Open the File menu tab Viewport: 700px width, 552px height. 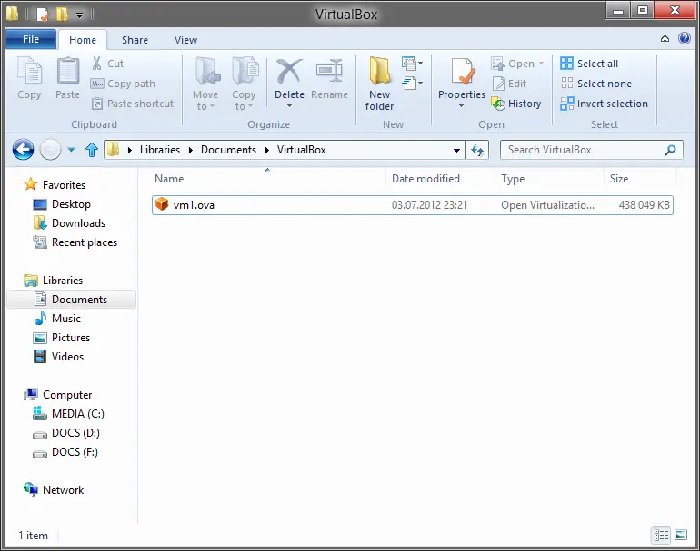pyautogui.click(x=31, y=39)
